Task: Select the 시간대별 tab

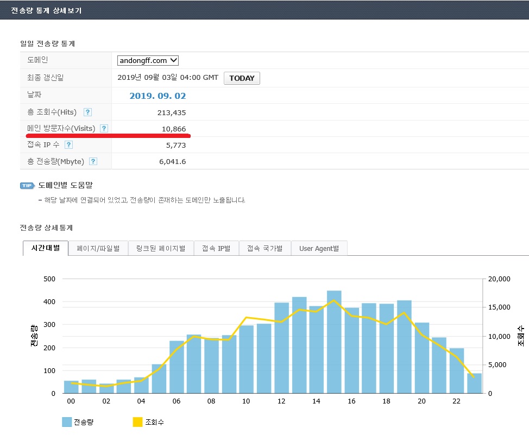Action: point(46,248)
